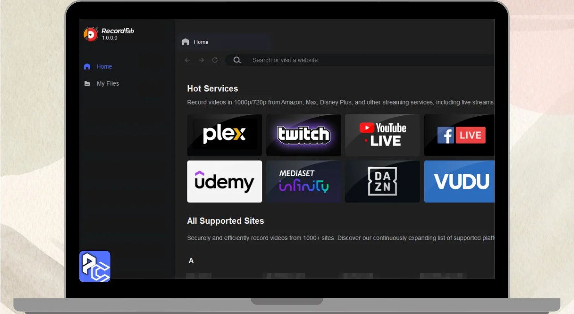Open the Facebook Live service tile
The height and width of the screenshot is (314, 574).
[459, 135]
